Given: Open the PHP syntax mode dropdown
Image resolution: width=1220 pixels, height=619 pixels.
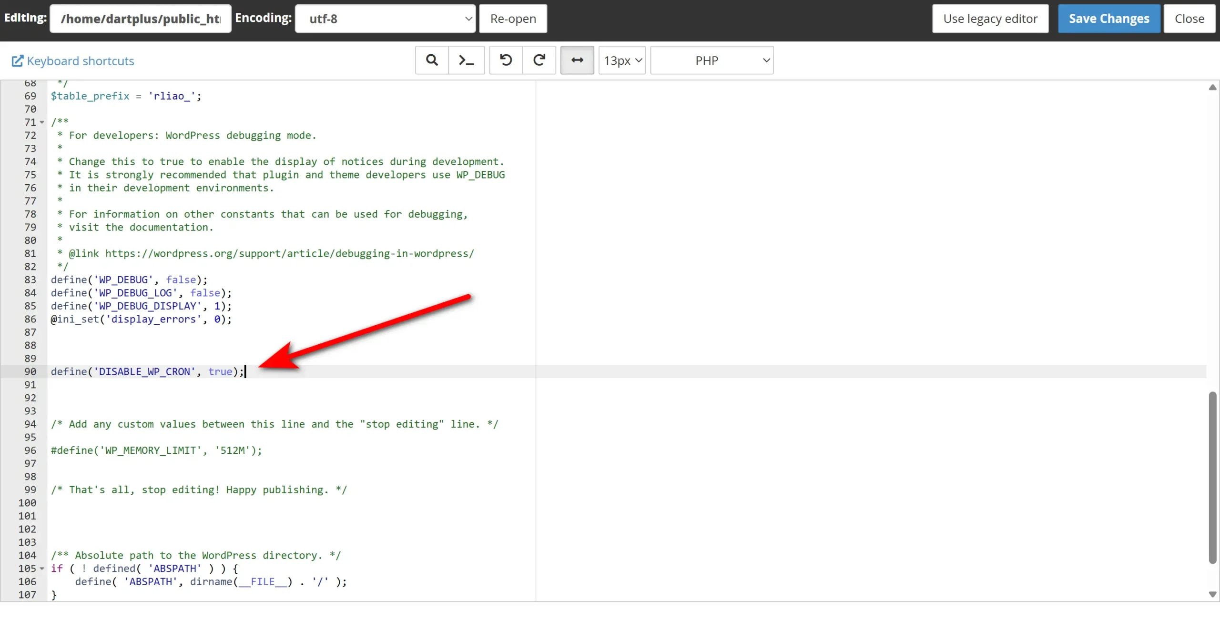Looking at the screenshot, I should (712, 60).
